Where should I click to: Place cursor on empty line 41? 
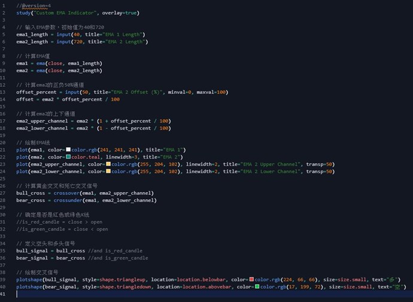(x=120, y=294)
